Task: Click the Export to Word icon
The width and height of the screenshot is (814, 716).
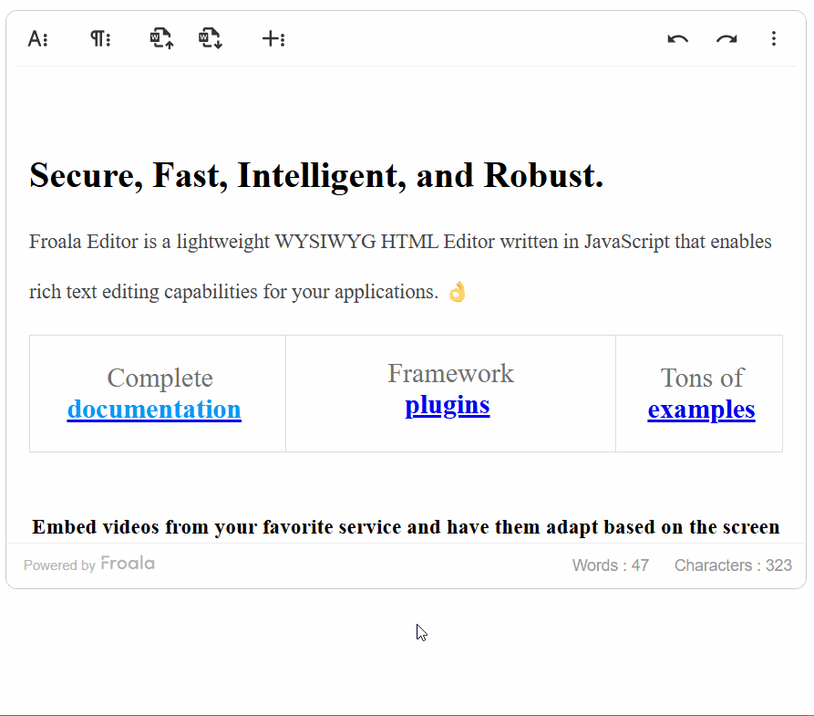Action: point(211,39)
